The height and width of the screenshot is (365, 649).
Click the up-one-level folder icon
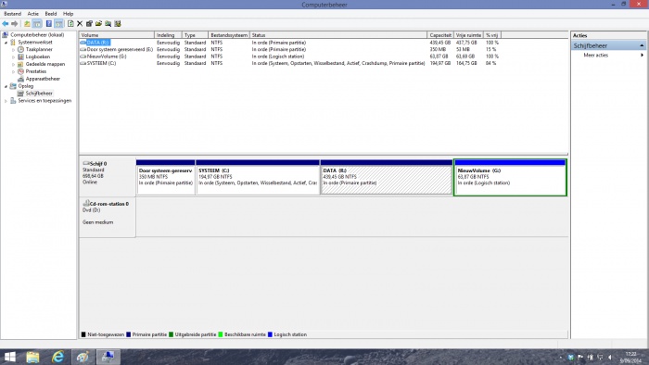coord(27,23)
